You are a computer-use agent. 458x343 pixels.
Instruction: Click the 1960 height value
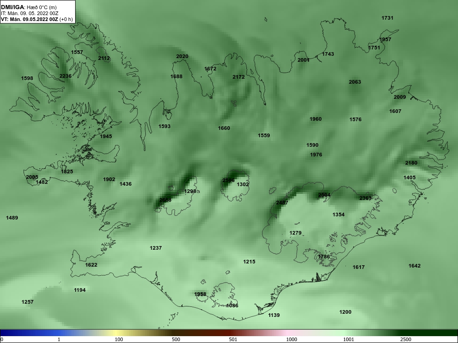(316, 119)
